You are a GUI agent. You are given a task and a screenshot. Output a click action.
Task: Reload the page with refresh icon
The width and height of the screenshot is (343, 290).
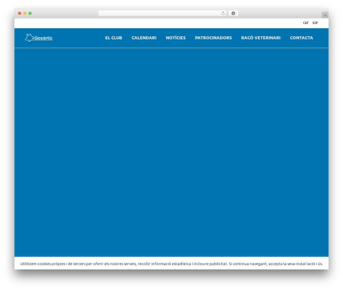223,13
